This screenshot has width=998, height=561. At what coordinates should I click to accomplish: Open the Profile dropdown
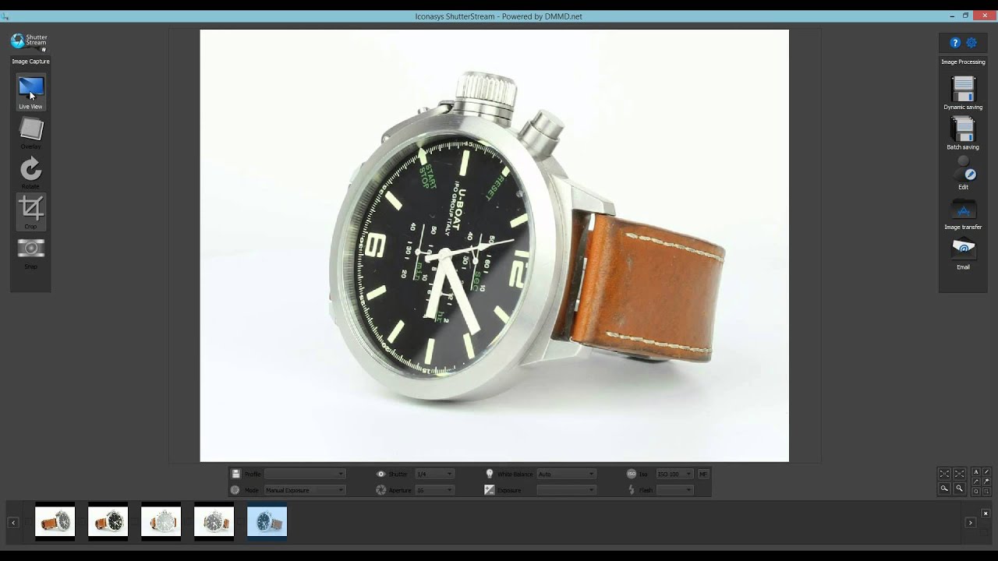(x=305, y=474)
